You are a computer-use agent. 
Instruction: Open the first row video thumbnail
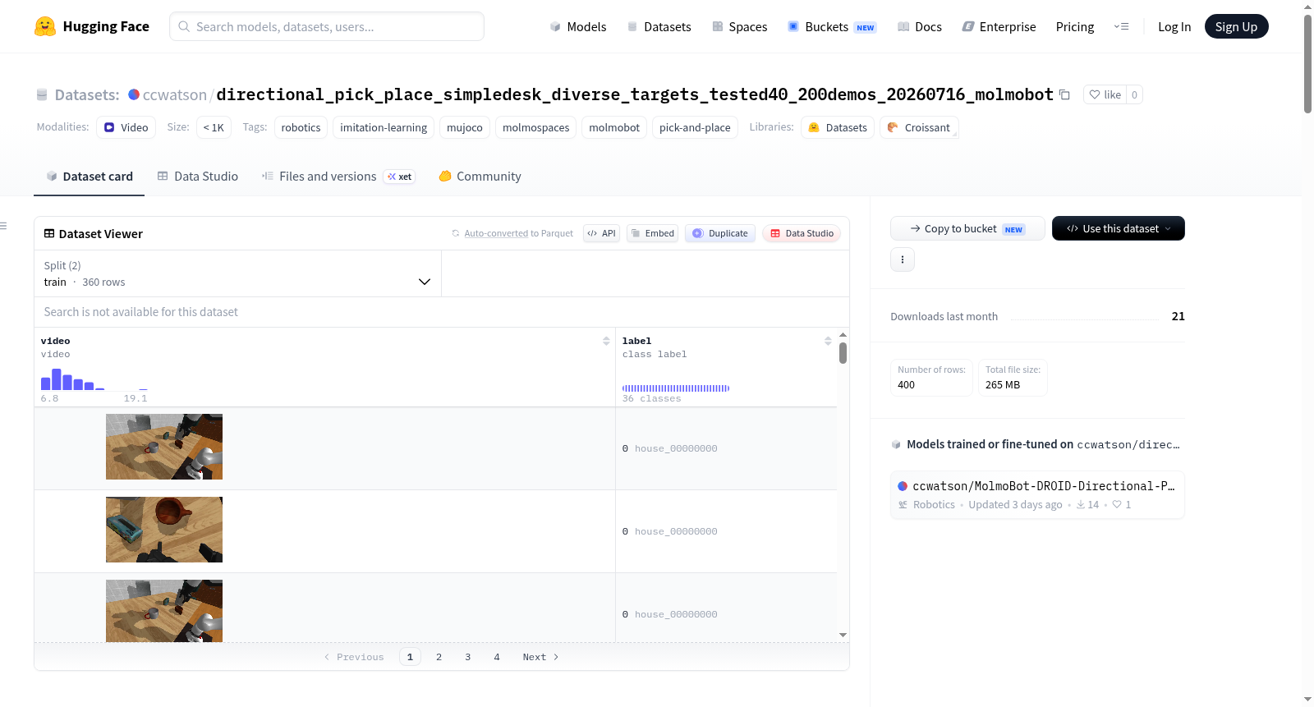(164, 447)
